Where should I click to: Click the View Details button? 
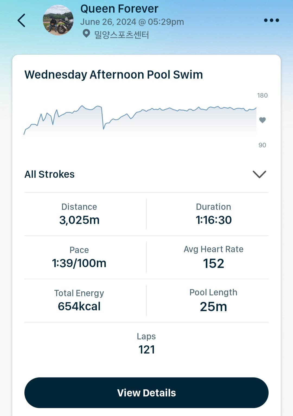[146, 393]
